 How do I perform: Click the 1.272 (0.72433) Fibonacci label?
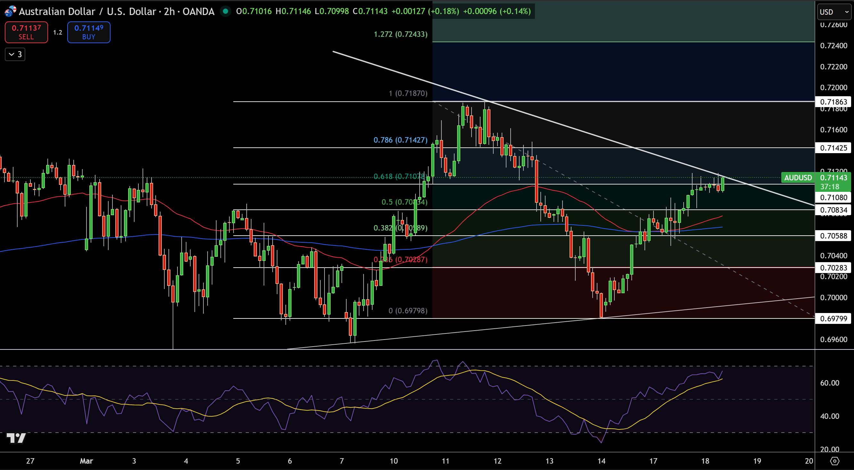point(400,34)
